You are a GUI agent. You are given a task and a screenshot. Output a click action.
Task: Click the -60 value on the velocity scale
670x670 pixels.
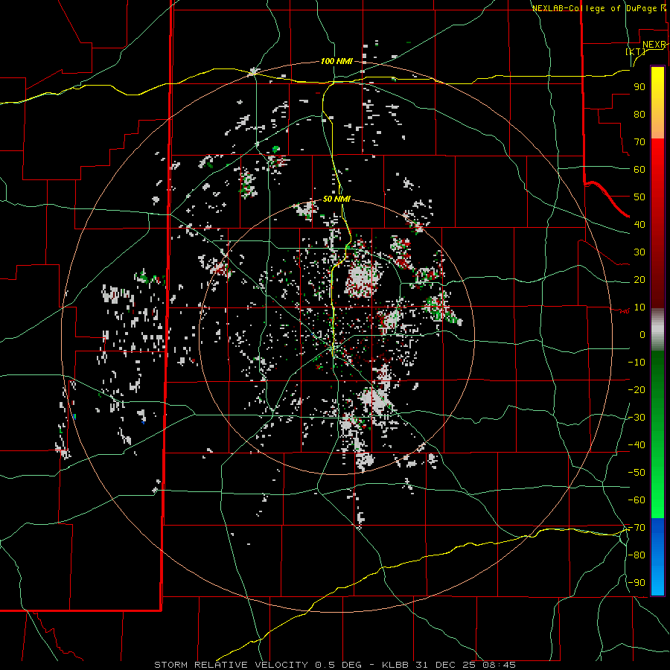point(636,500)
